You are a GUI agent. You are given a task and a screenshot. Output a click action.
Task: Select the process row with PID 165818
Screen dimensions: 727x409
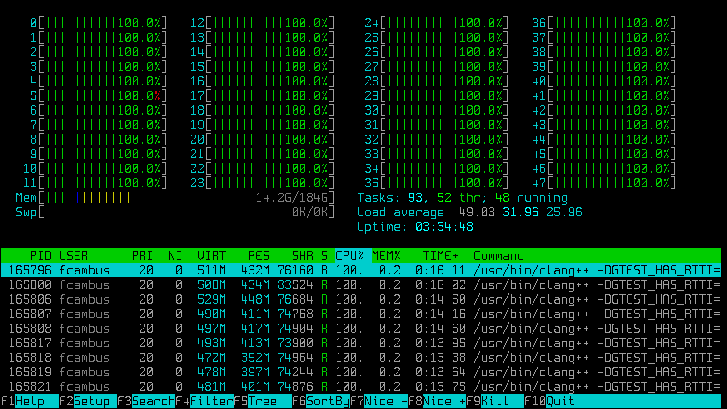point(361,358)
